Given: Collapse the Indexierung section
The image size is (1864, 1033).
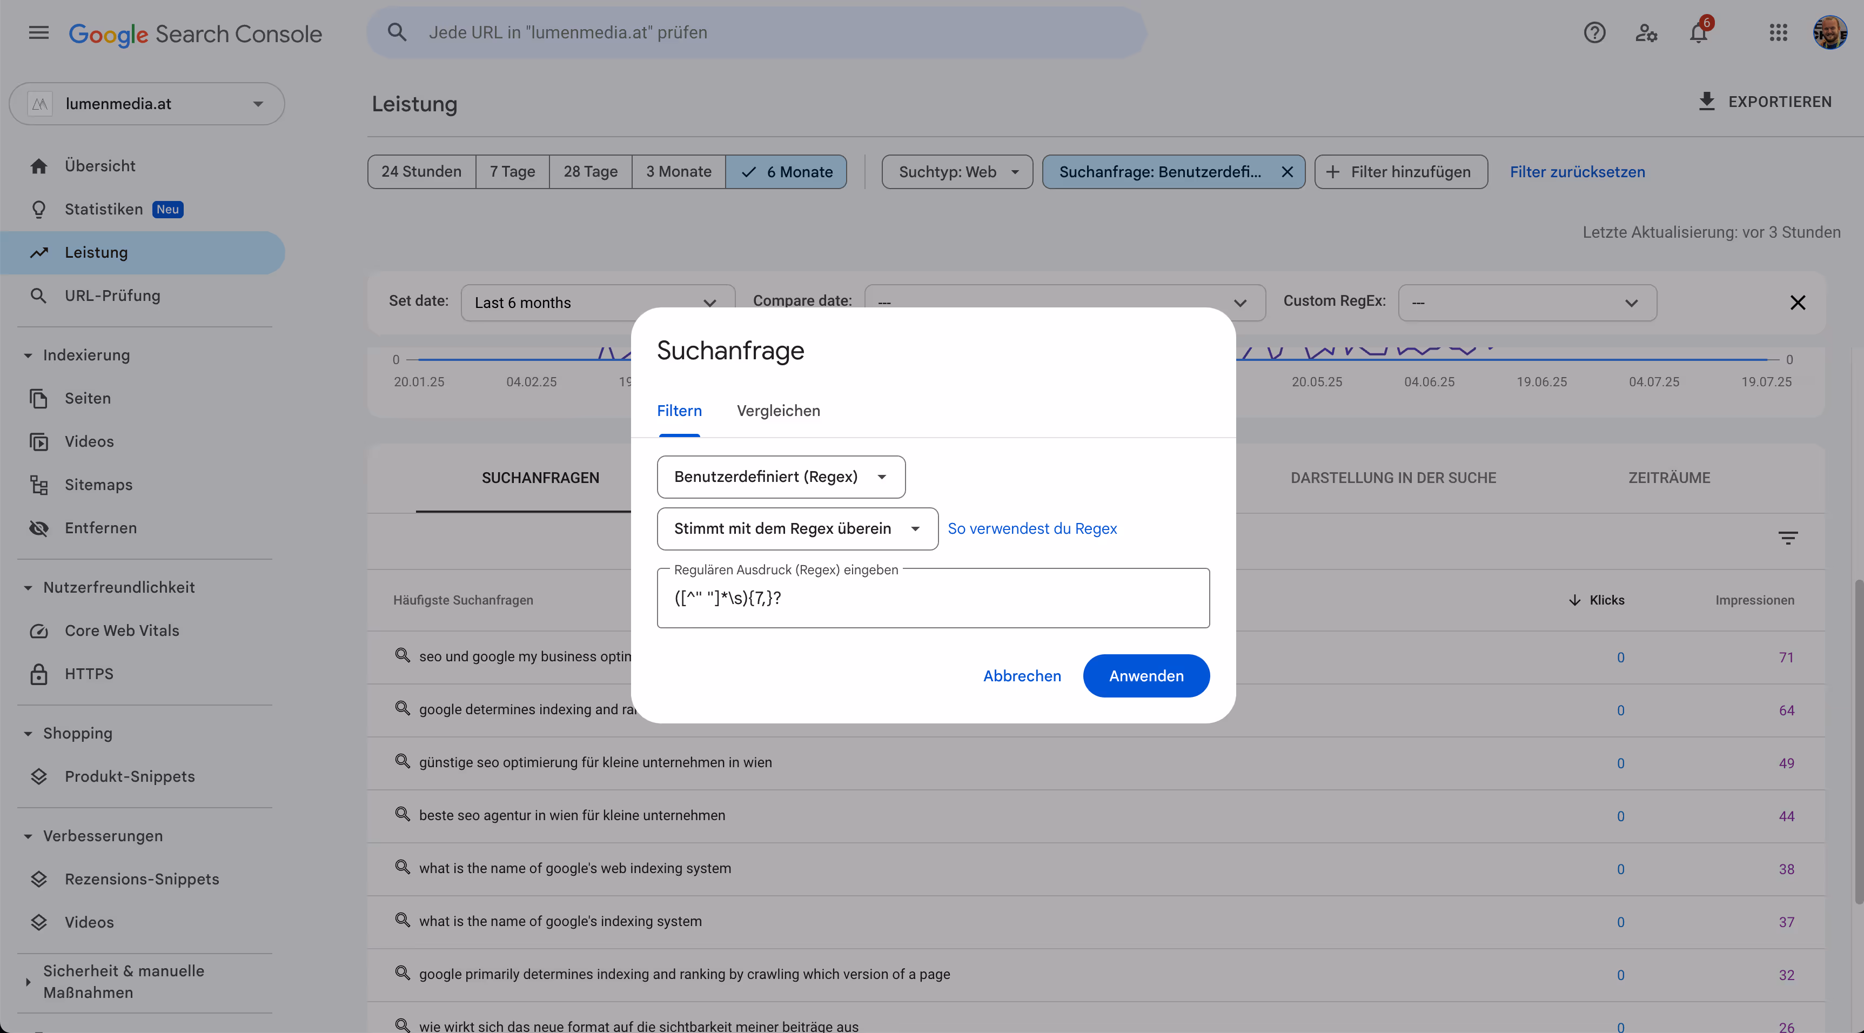Looking at the screenshot, I should 28,355.
